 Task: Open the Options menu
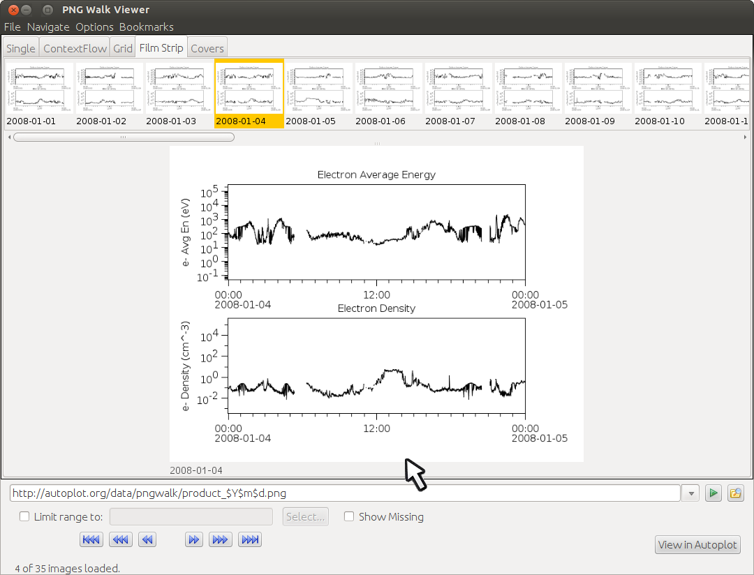coord(94,27)
